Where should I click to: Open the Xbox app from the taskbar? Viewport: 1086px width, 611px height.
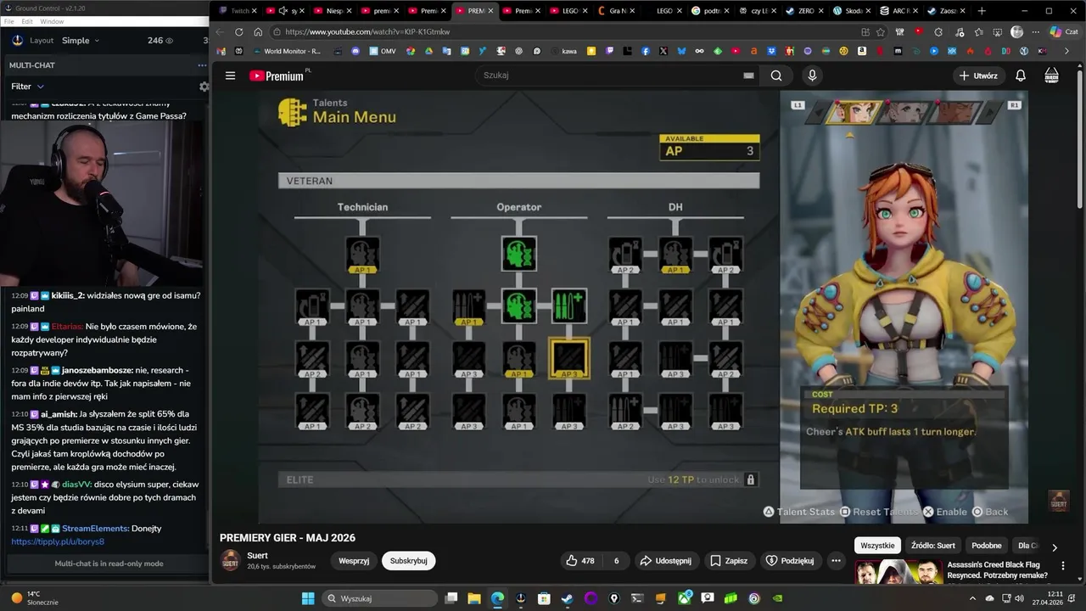(685, 598)
